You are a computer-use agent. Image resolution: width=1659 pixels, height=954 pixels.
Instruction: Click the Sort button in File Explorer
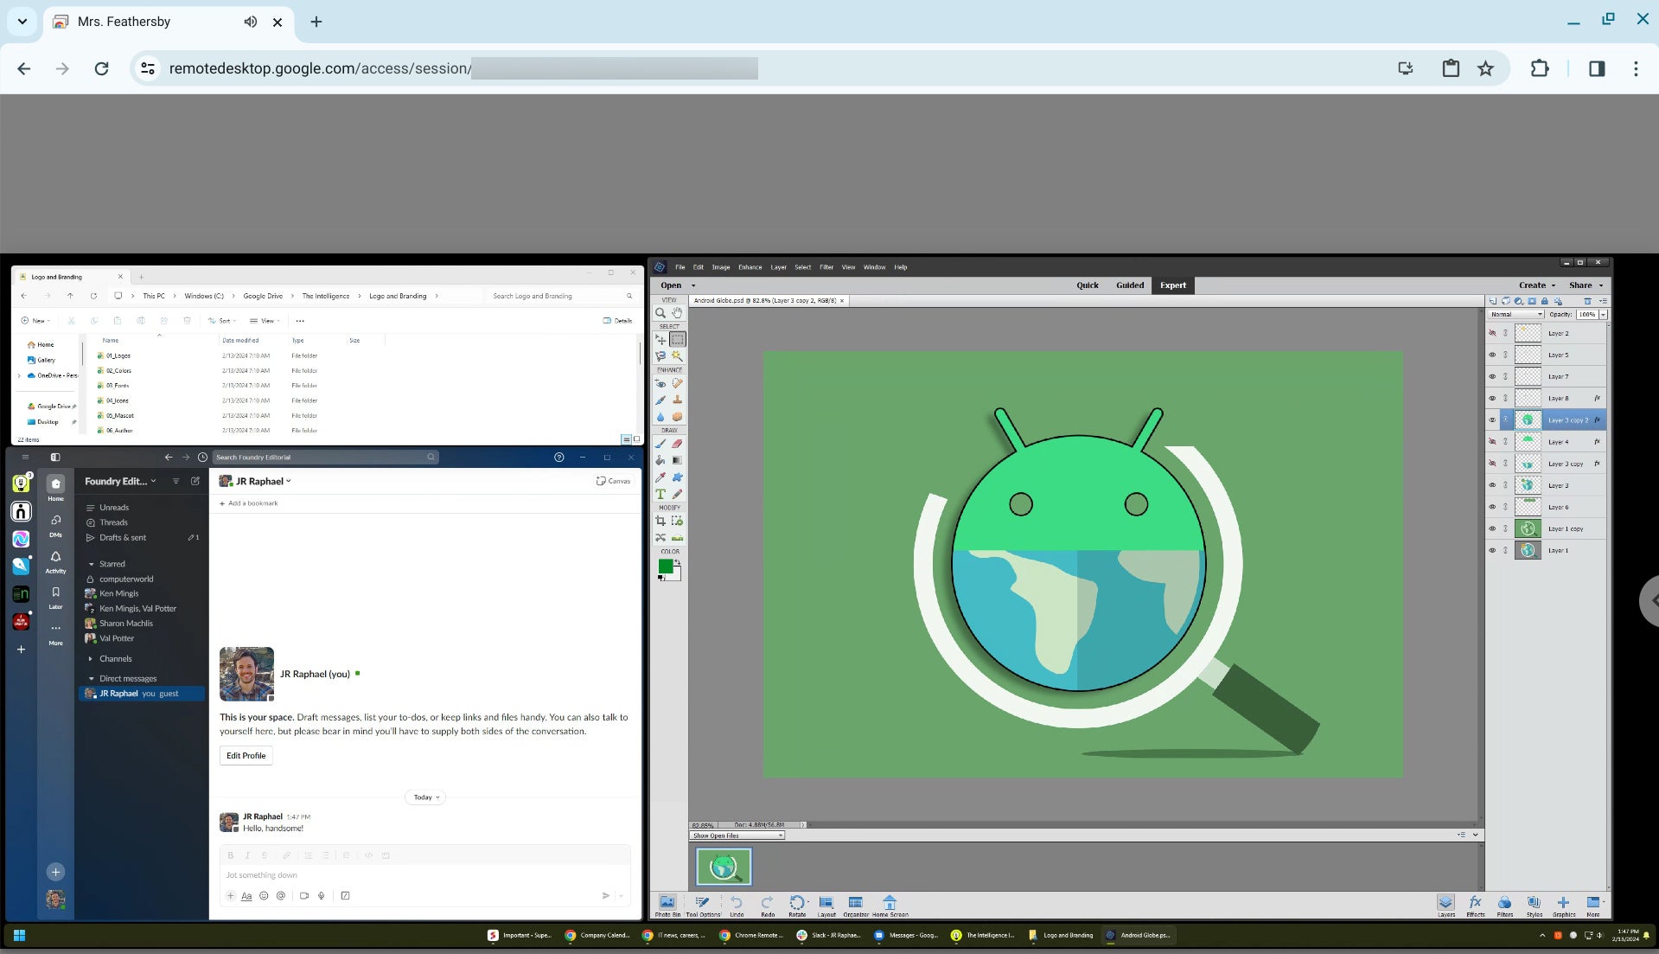click(222, 321)
